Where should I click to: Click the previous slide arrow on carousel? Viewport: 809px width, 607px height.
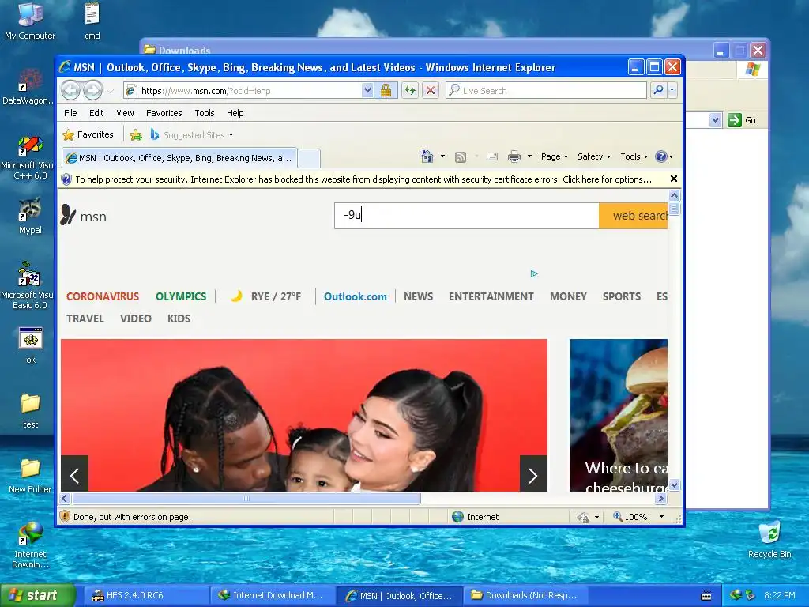click(75, 474)
